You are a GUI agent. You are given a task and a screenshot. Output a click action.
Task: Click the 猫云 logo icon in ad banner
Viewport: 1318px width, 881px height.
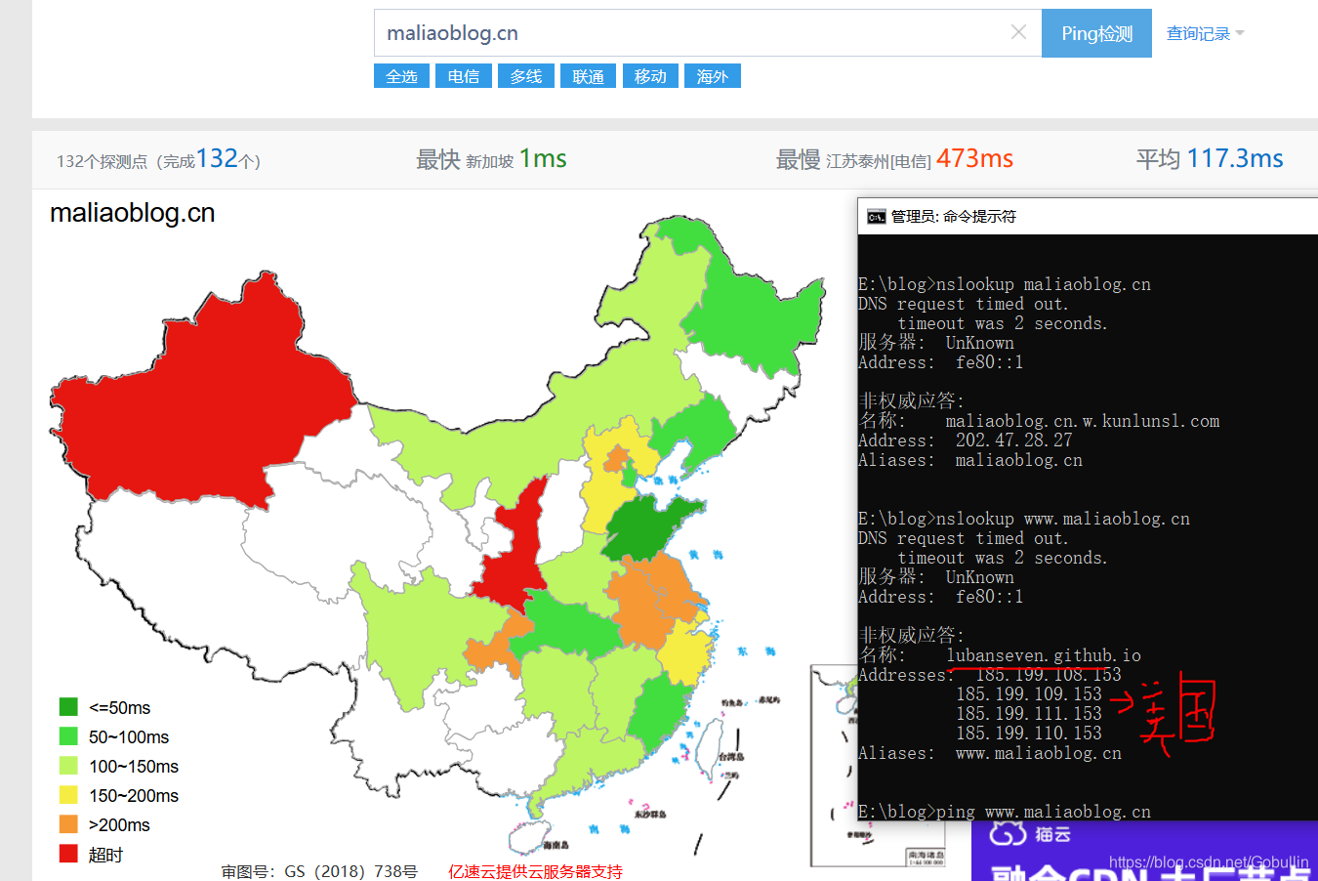[x=1008, y=833]
